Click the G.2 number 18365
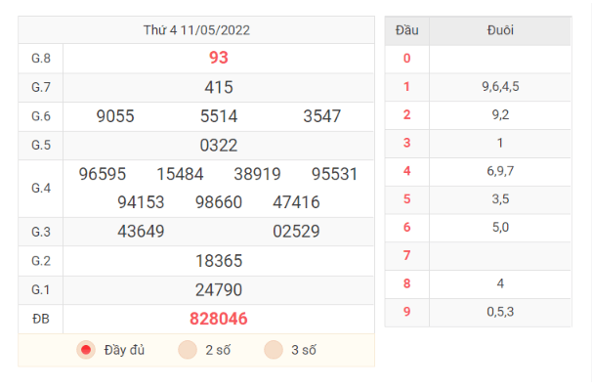 tap(219, 261)
